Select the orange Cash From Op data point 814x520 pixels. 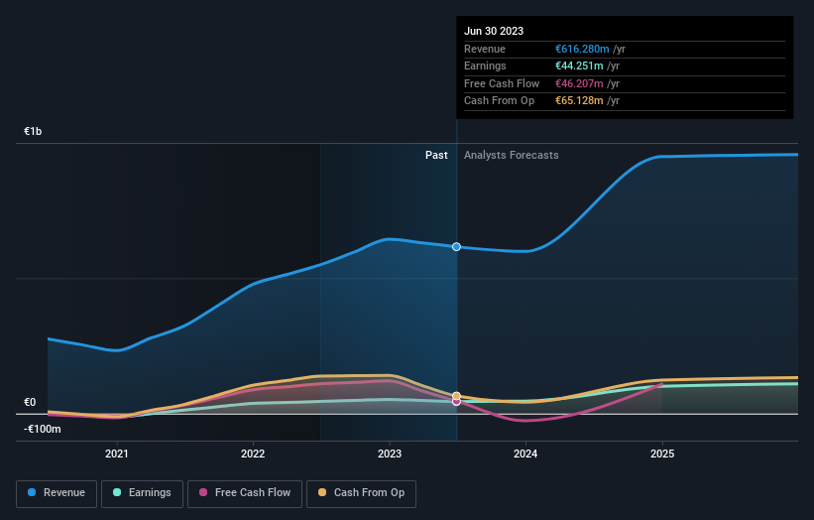click(456, 396)
